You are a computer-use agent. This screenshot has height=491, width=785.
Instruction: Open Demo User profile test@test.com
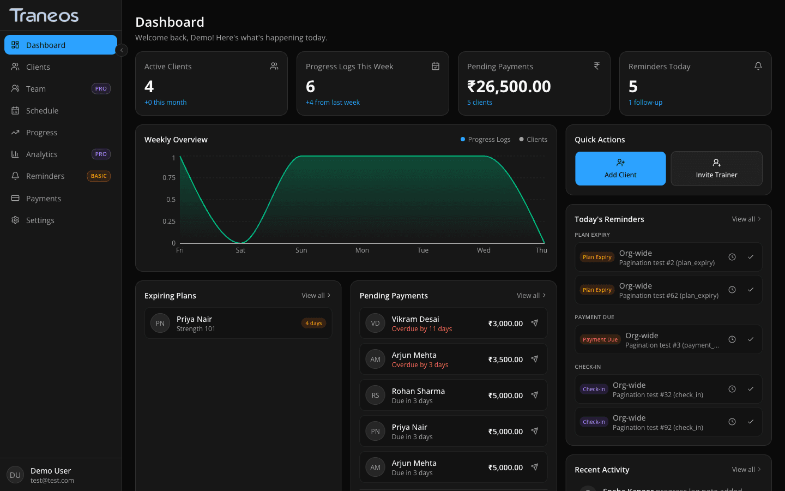pyautogui.click(x=61, y=475)
